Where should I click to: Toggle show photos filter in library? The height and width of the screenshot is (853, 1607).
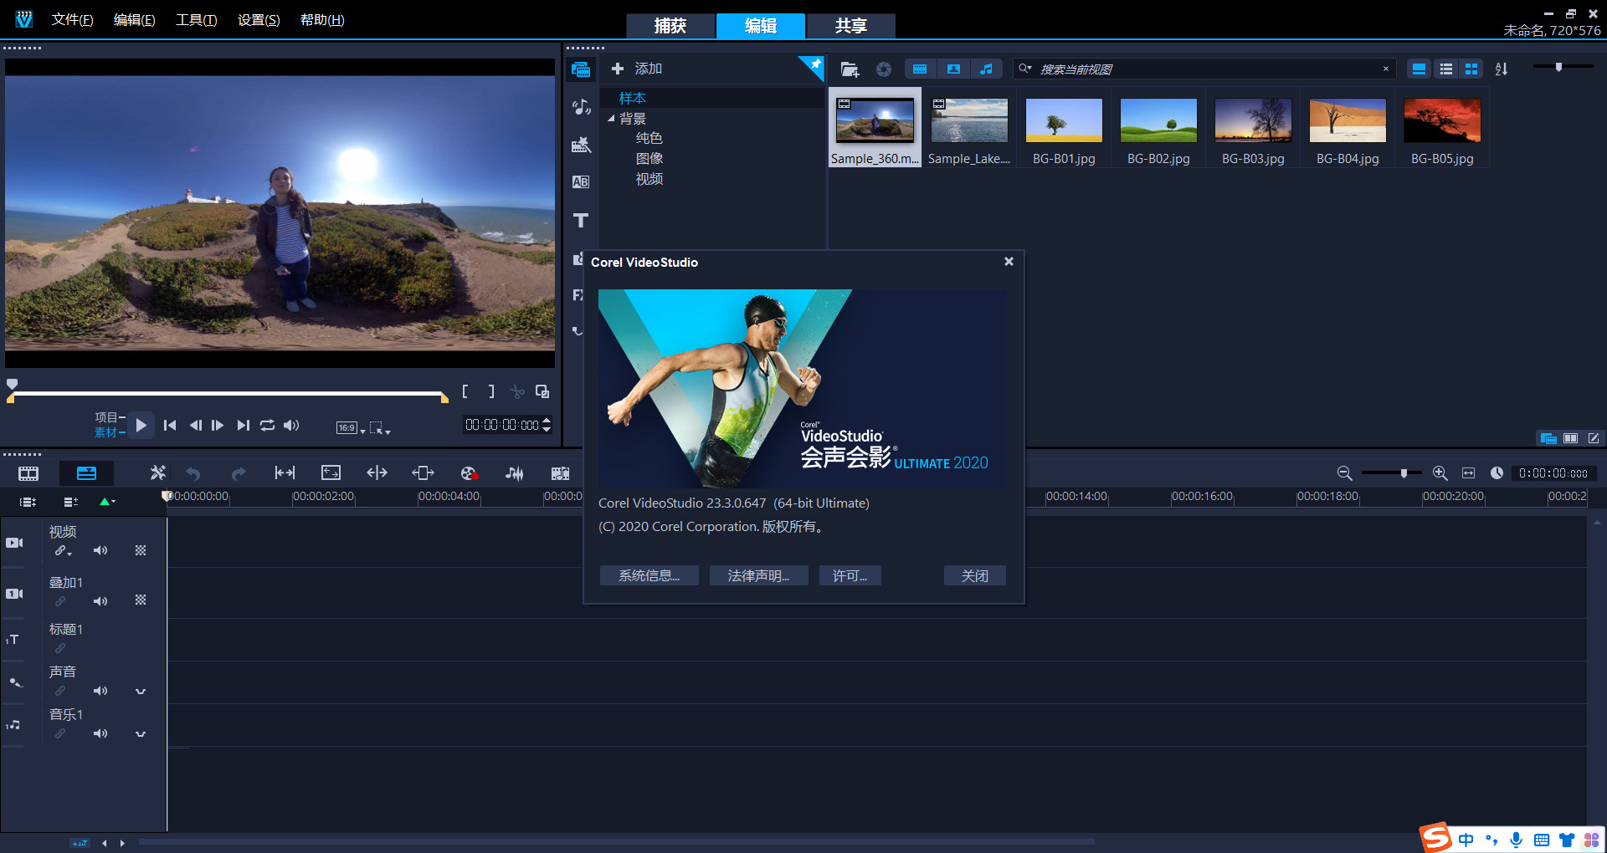(x=953, y=69)
